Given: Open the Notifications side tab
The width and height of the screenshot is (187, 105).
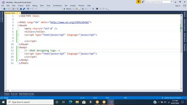Looking at the screenshot, I should 185,37.
